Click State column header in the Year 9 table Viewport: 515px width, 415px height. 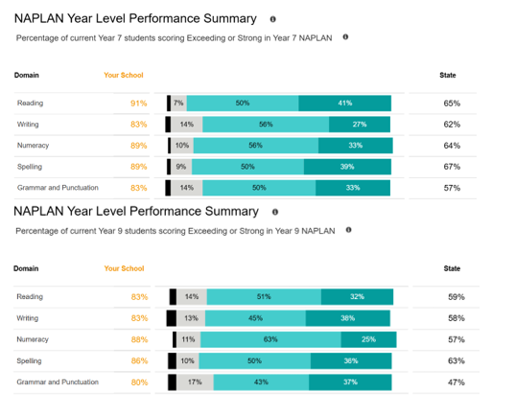click(452, 268)
